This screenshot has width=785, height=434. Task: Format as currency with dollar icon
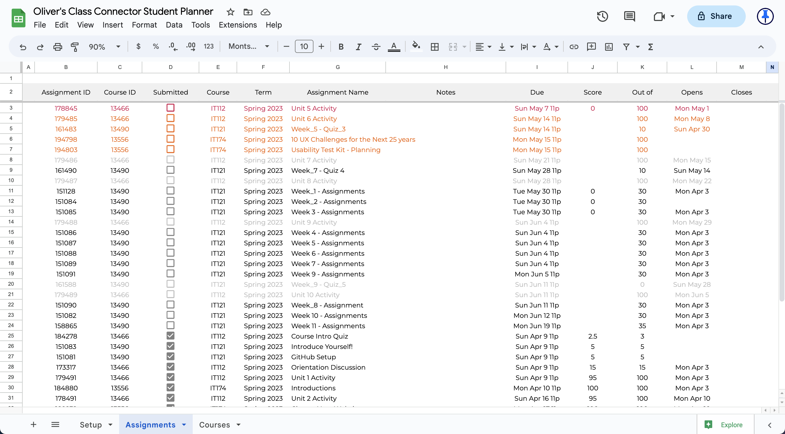click(138, 46)
